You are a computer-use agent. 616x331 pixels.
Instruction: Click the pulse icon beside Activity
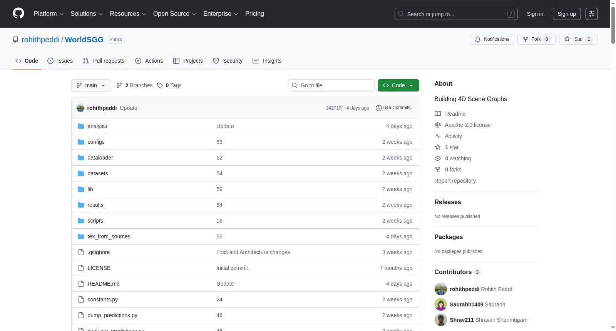pos(438,136)
